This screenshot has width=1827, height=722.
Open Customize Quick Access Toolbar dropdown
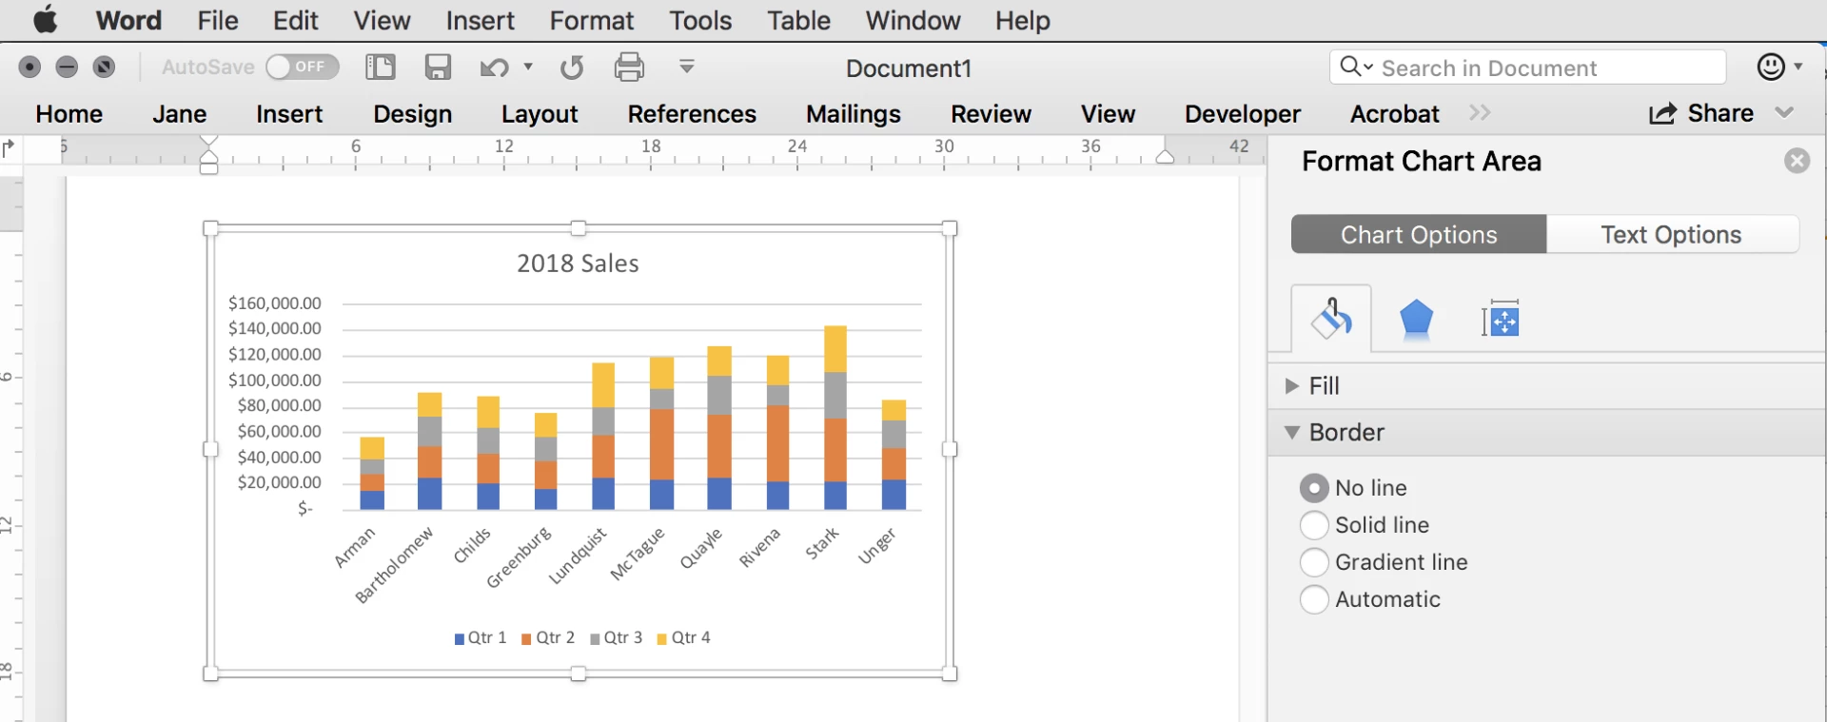[687, 66]
